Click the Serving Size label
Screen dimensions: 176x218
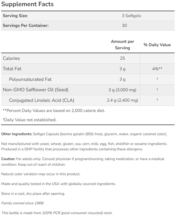coord(15,16)
